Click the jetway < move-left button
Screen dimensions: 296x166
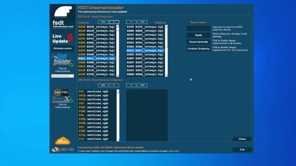(x=131, y=22)
